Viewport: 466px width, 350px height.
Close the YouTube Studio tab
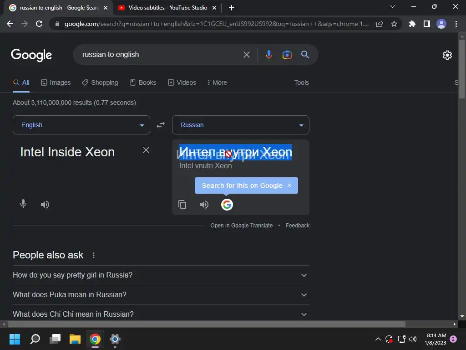tap(214, 8)
